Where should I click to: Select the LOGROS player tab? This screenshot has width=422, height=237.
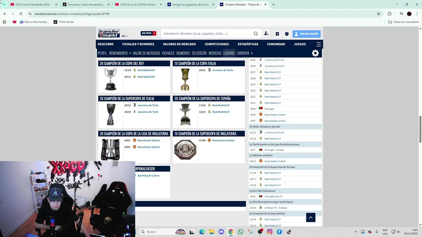pos(229,53)
